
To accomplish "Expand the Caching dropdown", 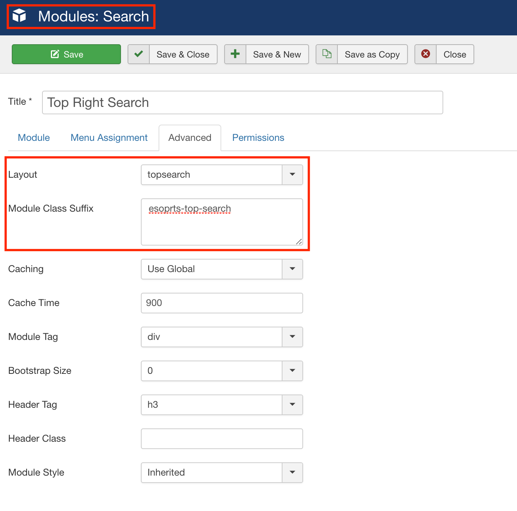I will tap(222, 269).
